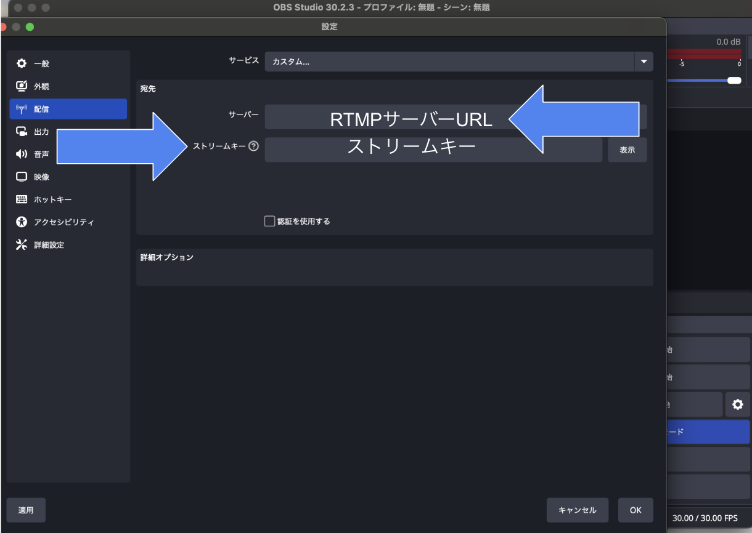Select the 配信 settings category
752x533 pixels.
pos(68,109)
